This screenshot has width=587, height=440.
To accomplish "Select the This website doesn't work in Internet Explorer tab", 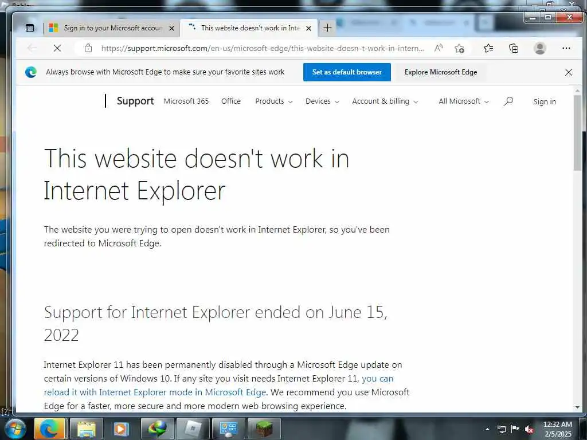I will point(250,28).
